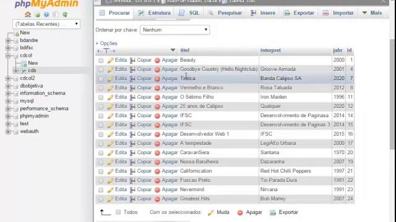
Task: Click the page vertical scrollbar
Action: [x=392, y=94]
